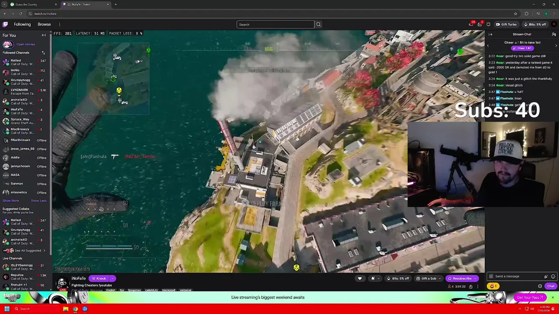Click the English stream tag
Image resolution: width=559 pixels, height=314 pixels.
(x=111, y=290)
